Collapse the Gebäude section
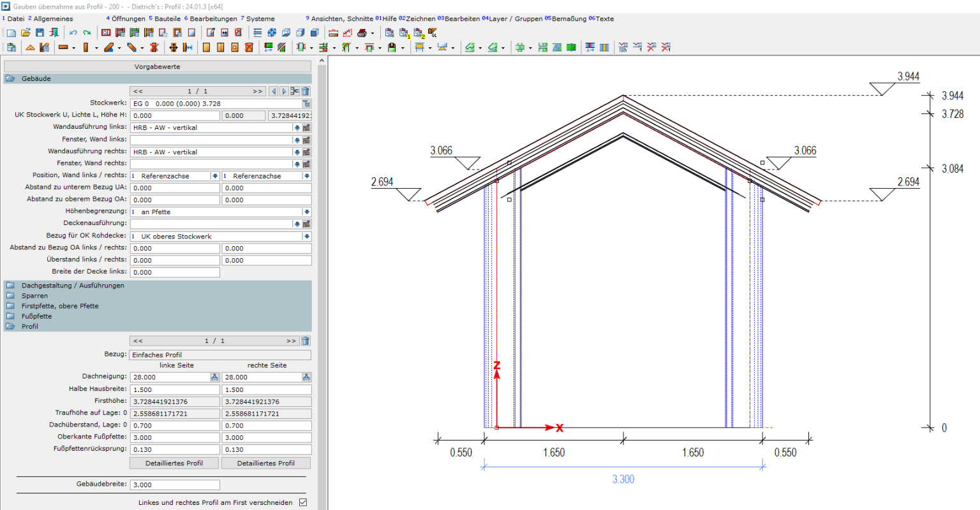 point(36,78)
